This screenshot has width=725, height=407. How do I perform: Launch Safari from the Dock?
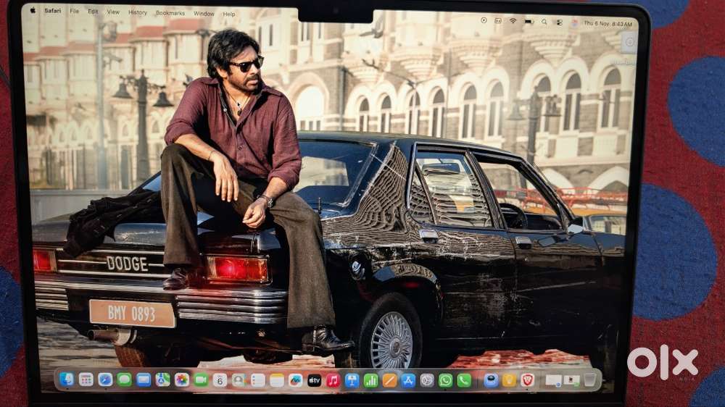pyautogui.click(x=105, y=379)
